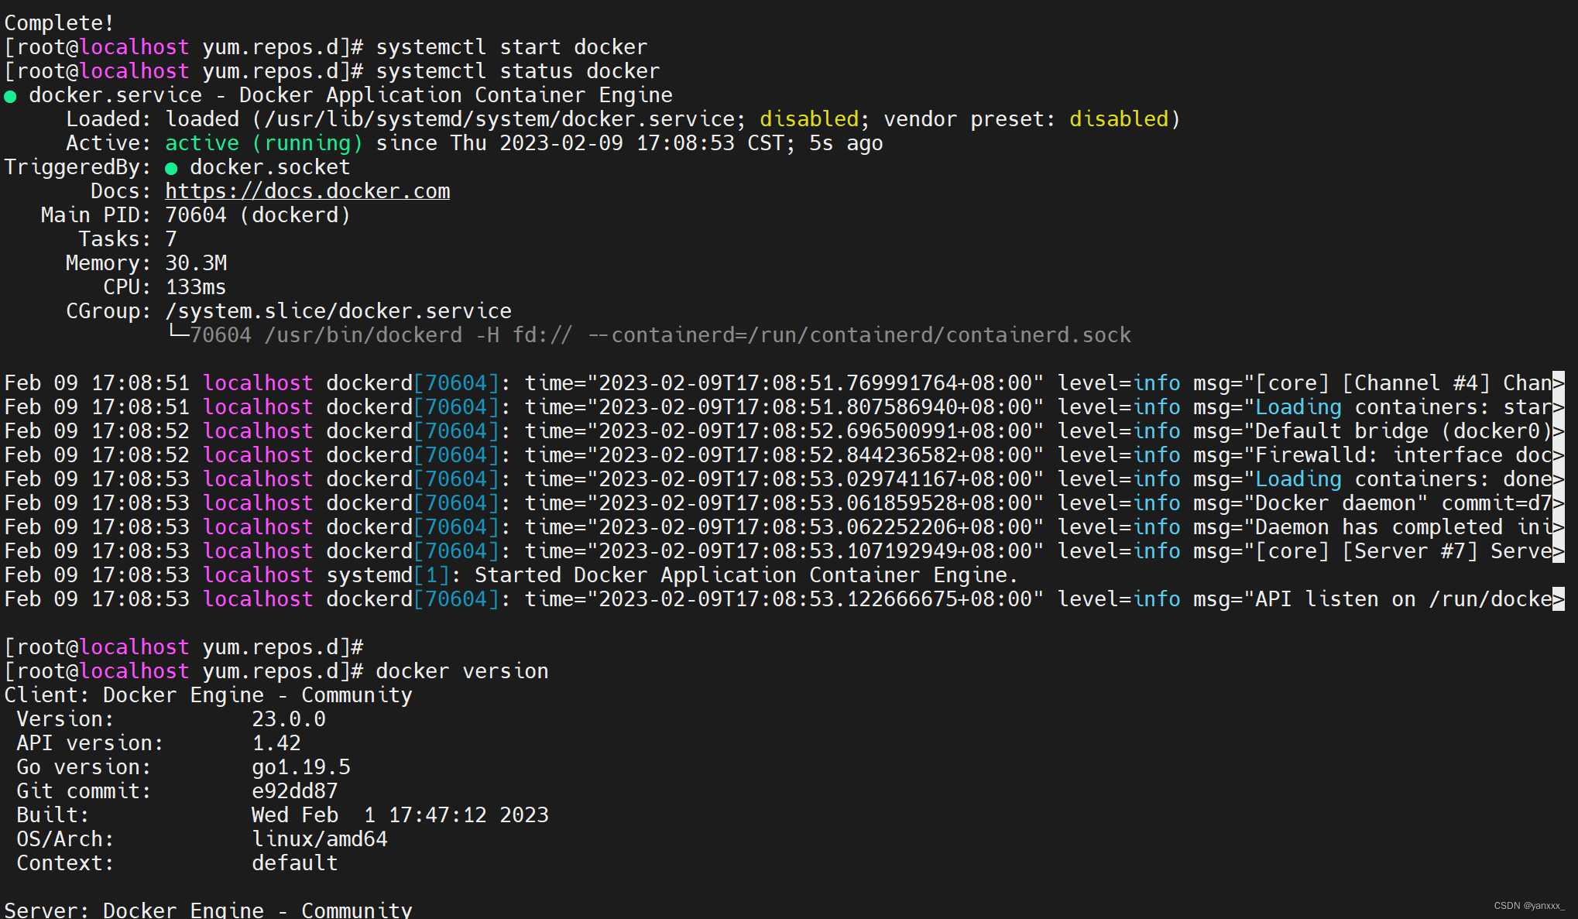The height and width of the screenshot is (919, 1578).
Task: Click truncation arrow on Firewalld interface log line
Action: (x=1558, y=455)
